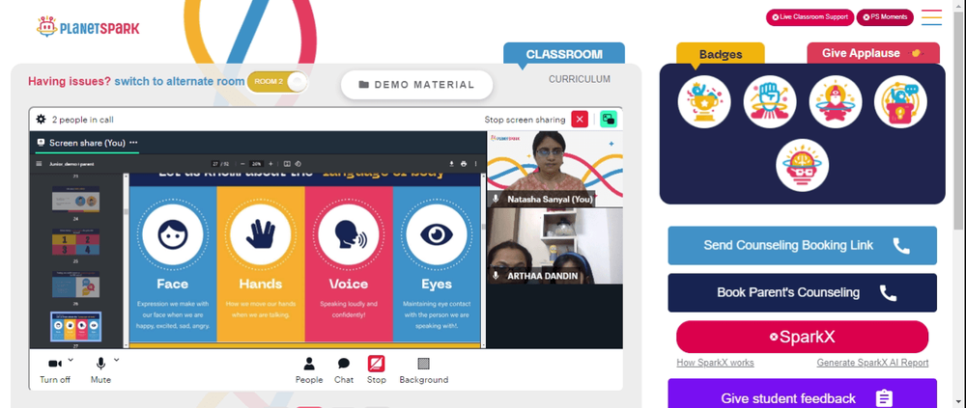
Task: Open Screen share tab options ellipsis
Action: click(133, 142)
